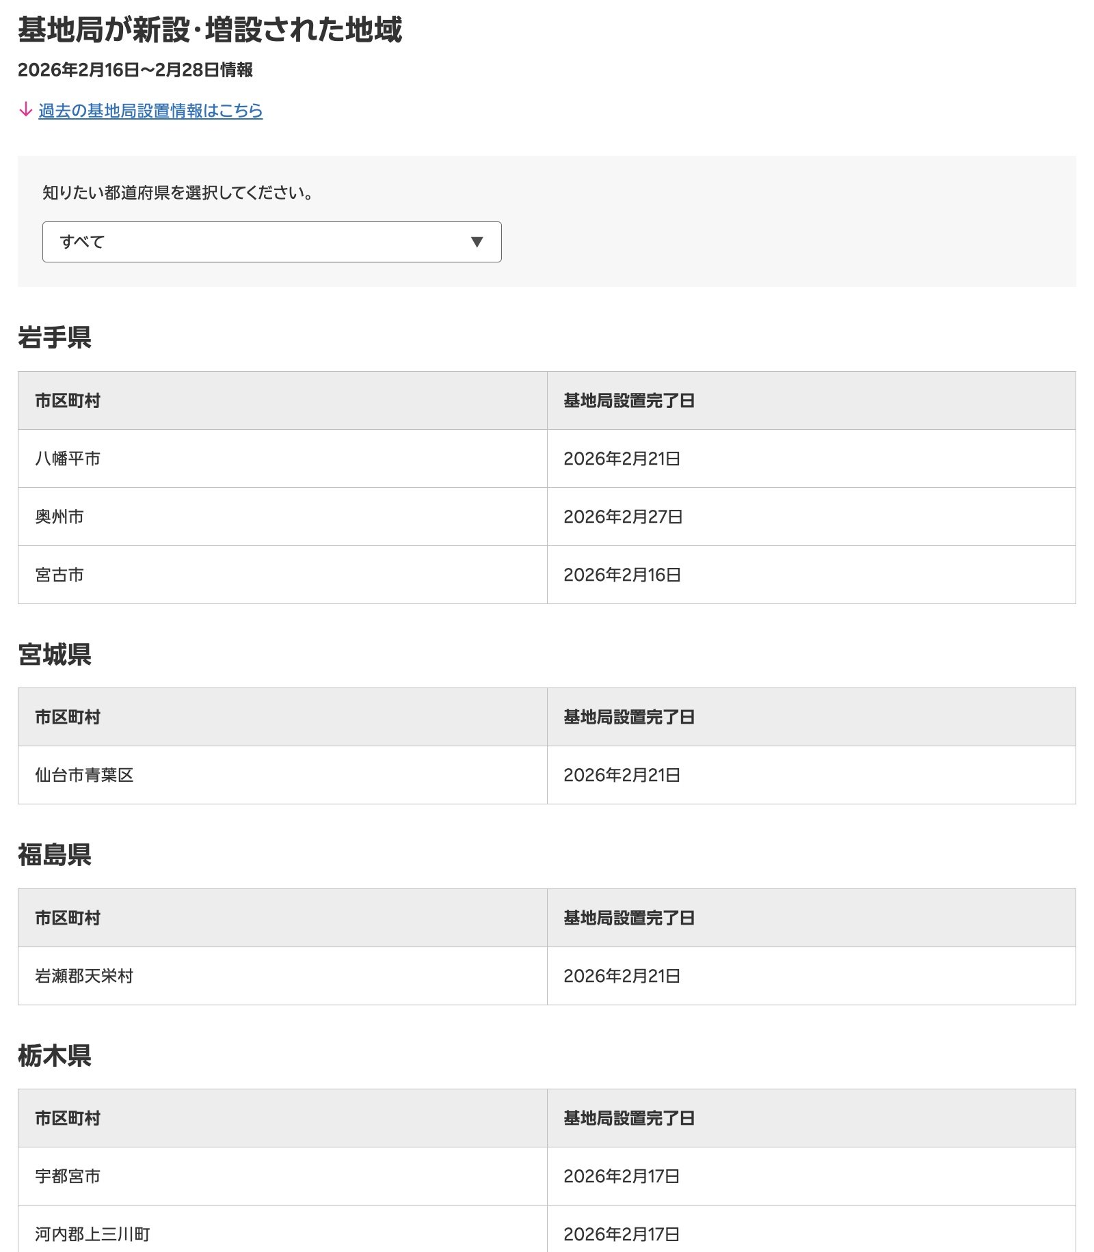
Task: Click the date in the 岩瀬郡天栄村 row
Action: pos(622,976)
